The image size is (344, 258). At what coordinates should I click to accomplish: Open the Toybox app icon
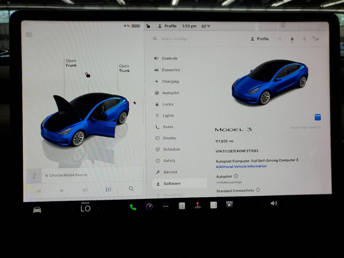pyautogui.click(x=213, y=205)
